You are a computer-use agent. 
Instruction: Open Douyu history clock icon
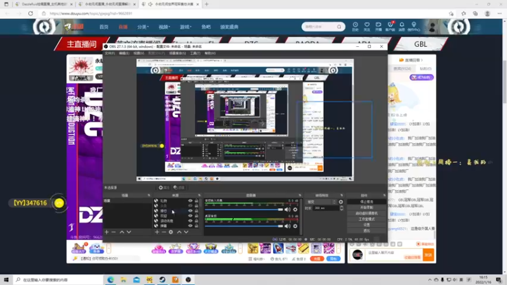point(355,27)
